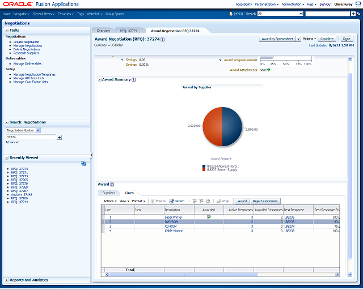Click the blue slice of the supplier pie chart
Image resolution: width=363 pixels, height=290 pixels.
(x=232, y=126)
